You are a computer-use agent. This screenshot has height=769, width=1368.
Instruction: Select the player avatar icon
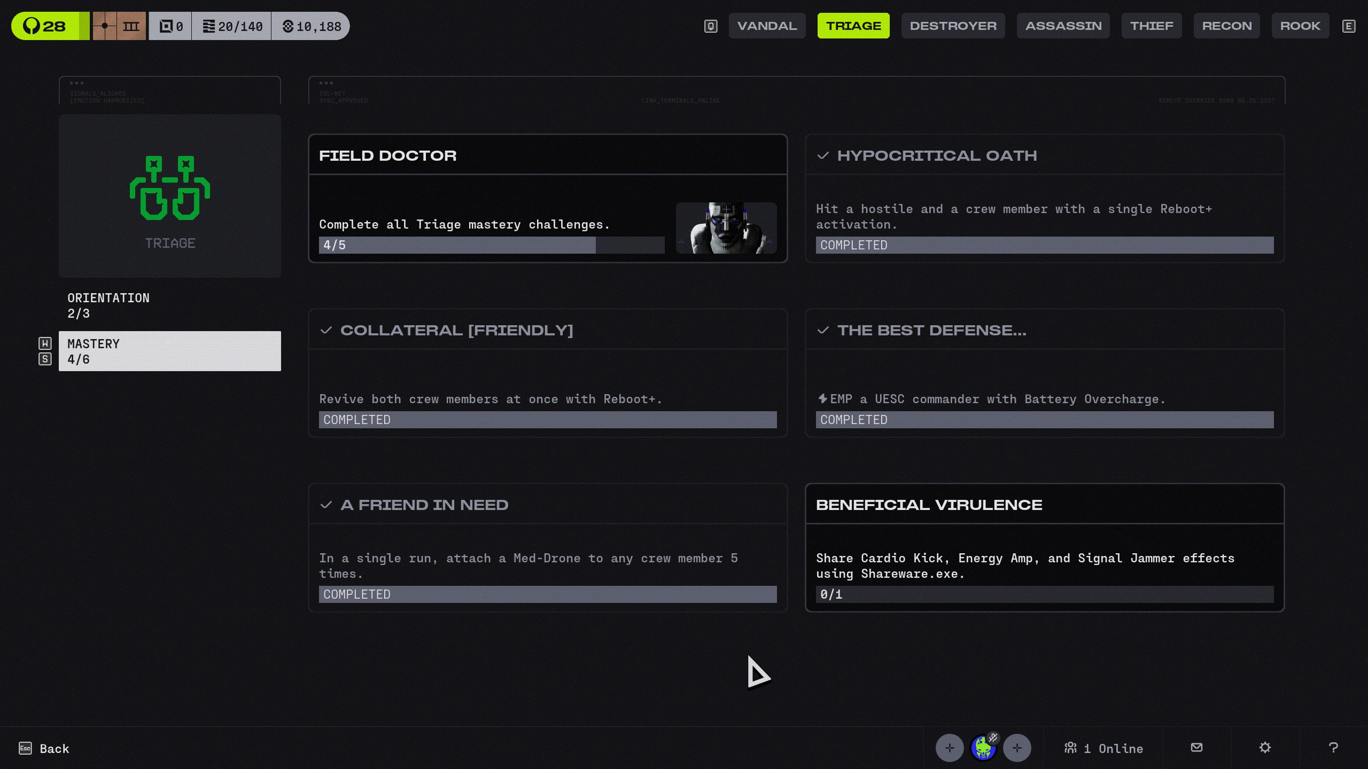[x=983, y=748]
